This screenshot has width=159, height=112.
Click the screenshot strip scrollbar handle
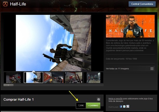(x=9, y=85)
